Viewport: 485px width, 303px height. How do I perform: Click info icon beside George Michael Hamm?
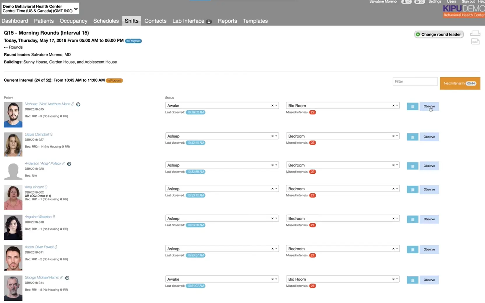click(x=67, y=278)
